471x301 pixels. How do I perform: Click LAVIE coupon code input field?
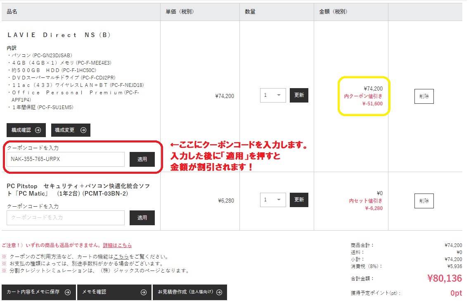tap(66, 159)
